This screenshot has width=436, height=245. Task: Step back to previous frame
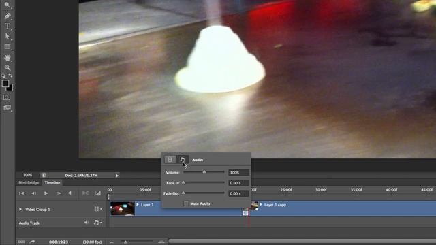tap(33, 193)
